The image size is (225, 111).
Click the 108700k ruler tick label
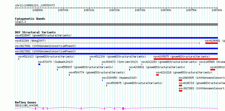click(x=63, y=10)
